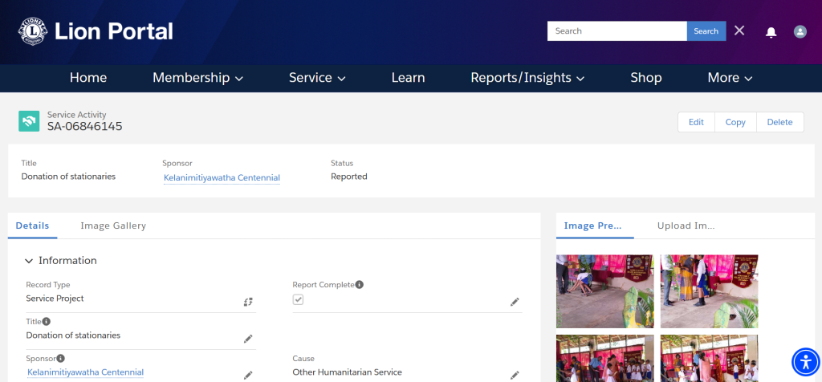Clear search with the X icon
Viewport: 822px width, 382px height.
pos(739,30)
